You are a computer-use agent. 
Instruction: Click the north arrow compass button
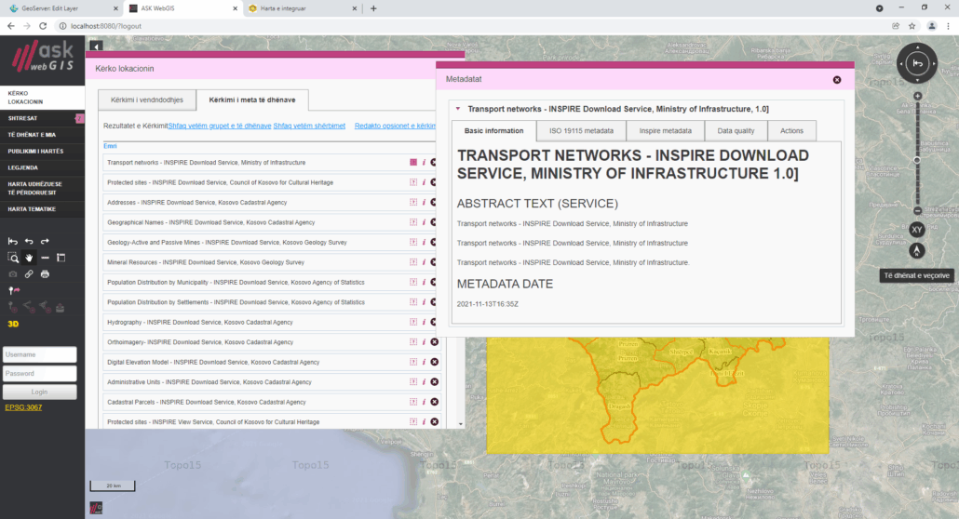pyautogui.click(x=916, y=250)
